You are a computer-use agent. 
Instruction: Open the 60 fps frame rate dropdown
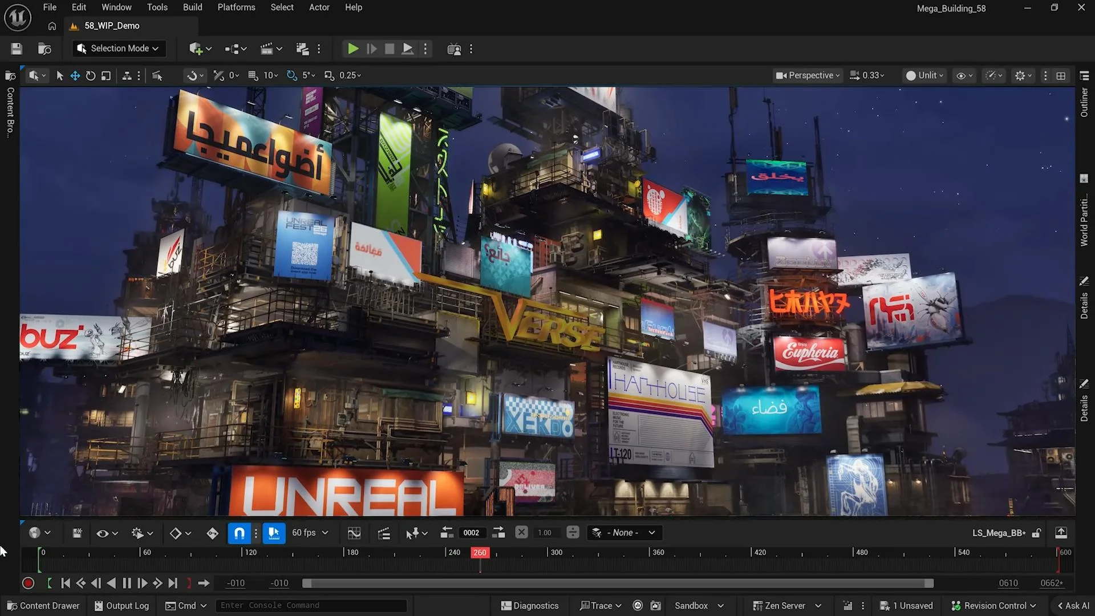pyautogui.click(x=310, y=533)
